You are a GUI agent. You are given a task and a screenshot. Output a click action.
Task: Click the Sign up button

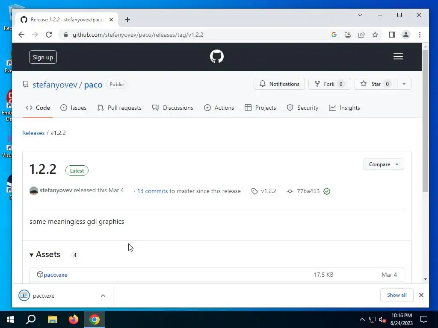pyautogui.click(x=43, y=57)
